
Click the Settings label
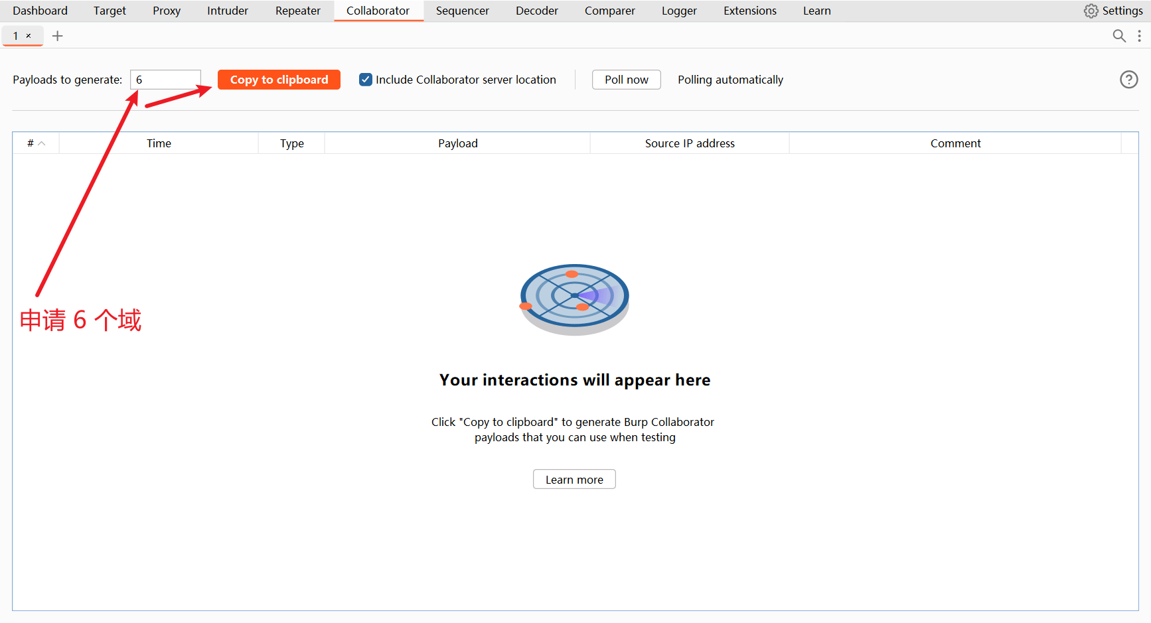(x=1122, y=11)
